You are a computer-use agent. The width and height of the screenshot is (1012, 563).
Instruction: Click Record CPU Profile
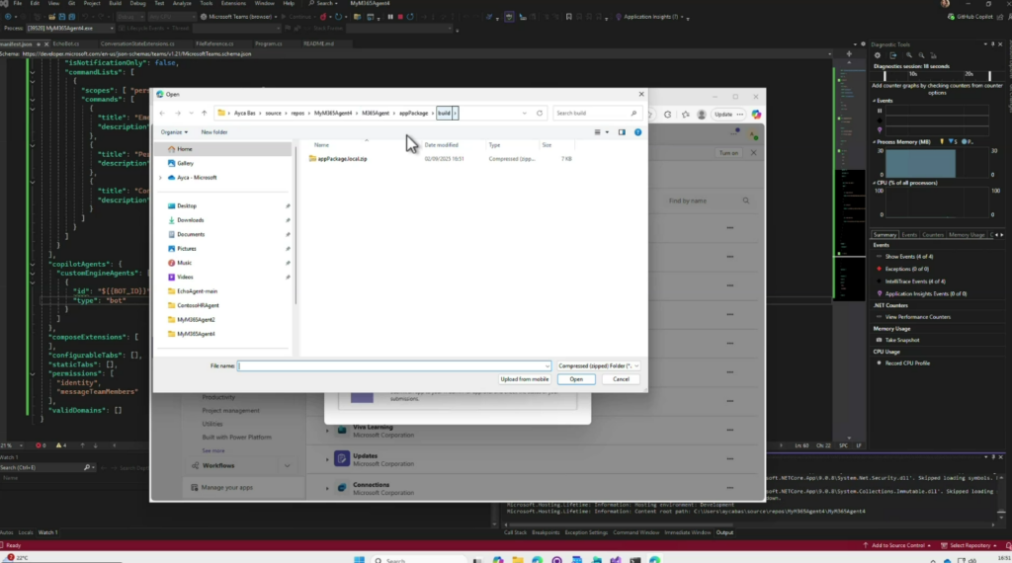click(x=907, y=363)
